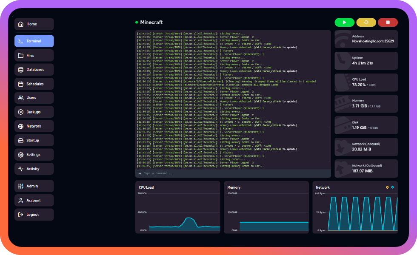This screenshot has width=417, height=255.
Task: Click the download cloud icon on Inbound card
Action: [x=342, y=147]
